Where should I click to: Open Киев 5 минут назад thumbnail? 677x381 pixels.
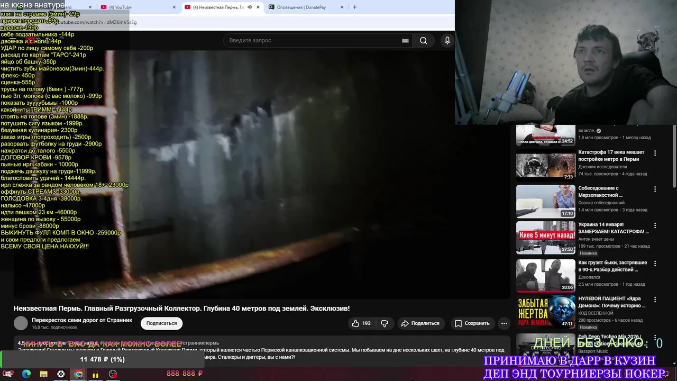coord(545,238)
